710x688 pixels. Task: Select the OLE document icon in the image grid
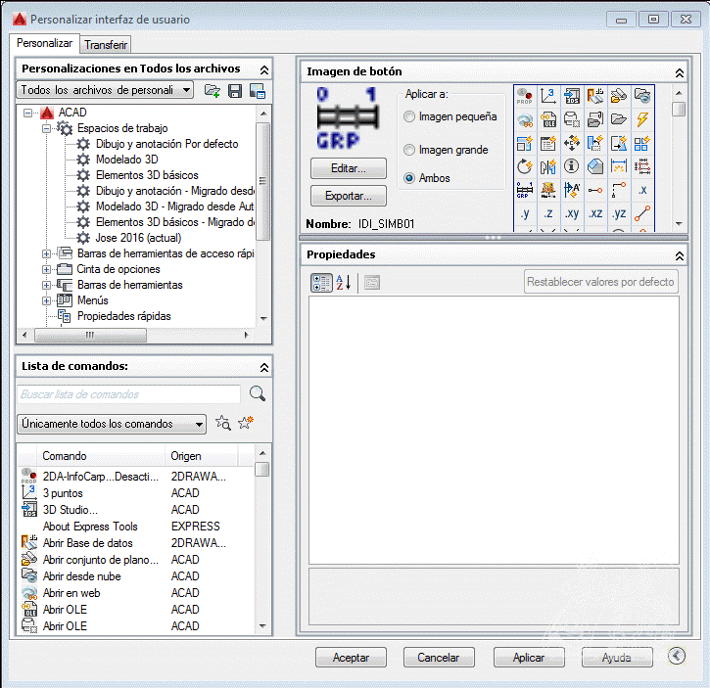tap(548, 119)
